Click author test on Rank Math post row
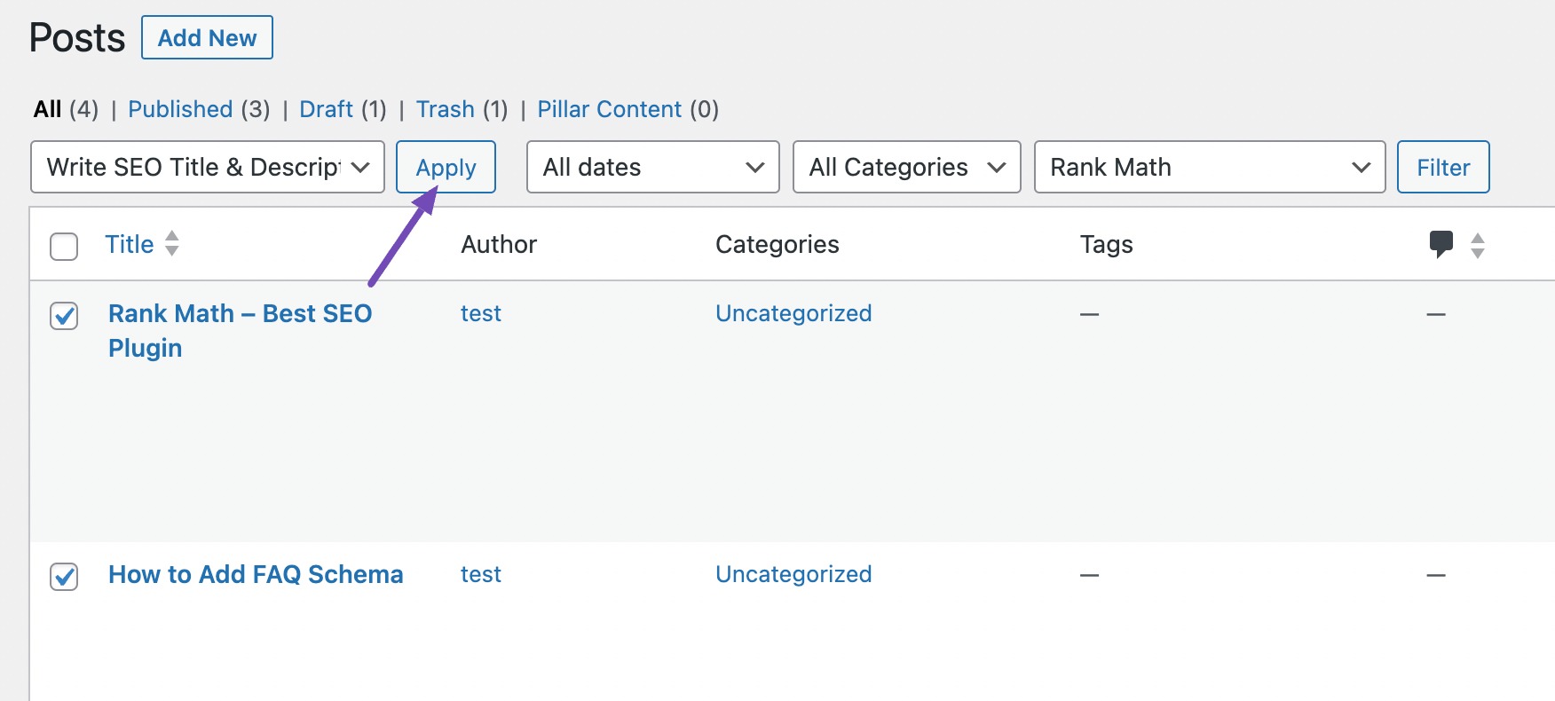The width and height of the screenshot is (1555, 701). point(481,313)
